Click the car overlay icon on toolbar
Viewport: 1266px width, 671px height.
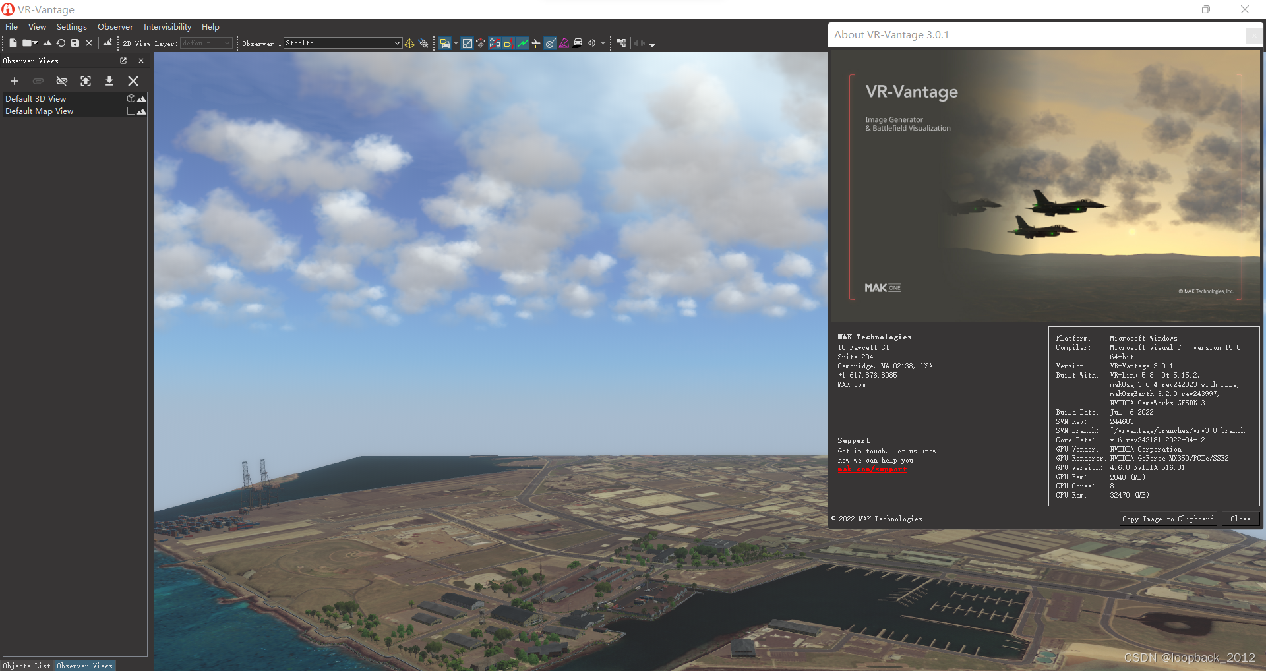[578, 43]
